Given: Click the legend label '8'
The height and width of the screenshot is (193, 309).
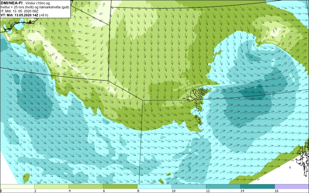Looking at the screenshot, I should [138, 191].
